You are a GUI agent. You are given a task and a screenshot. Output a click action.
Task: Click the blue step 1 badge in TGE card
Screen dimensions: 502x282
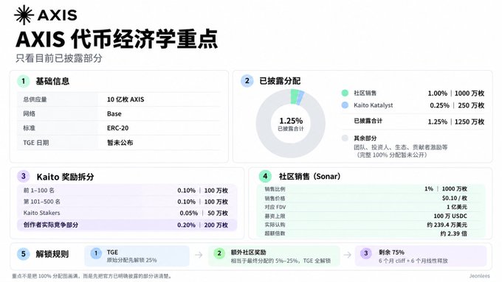tap(96, 253)
